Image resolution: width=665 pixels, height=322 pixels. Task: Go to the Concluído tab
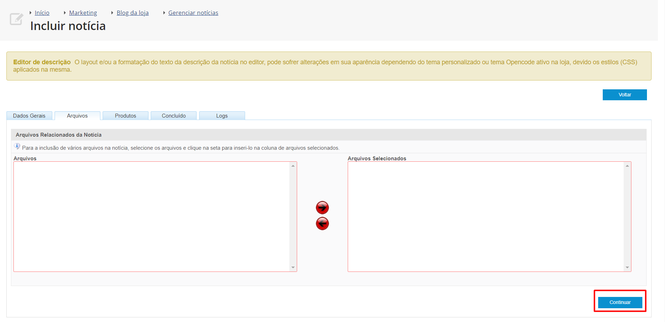tap(173, 116)
